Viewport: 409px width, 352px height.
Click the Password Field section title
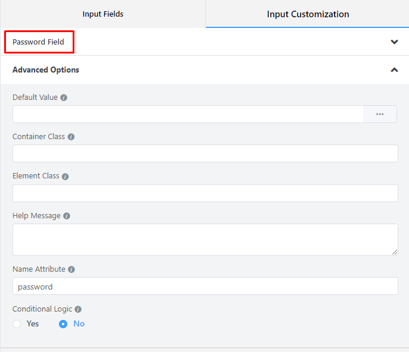pos(38,42)
